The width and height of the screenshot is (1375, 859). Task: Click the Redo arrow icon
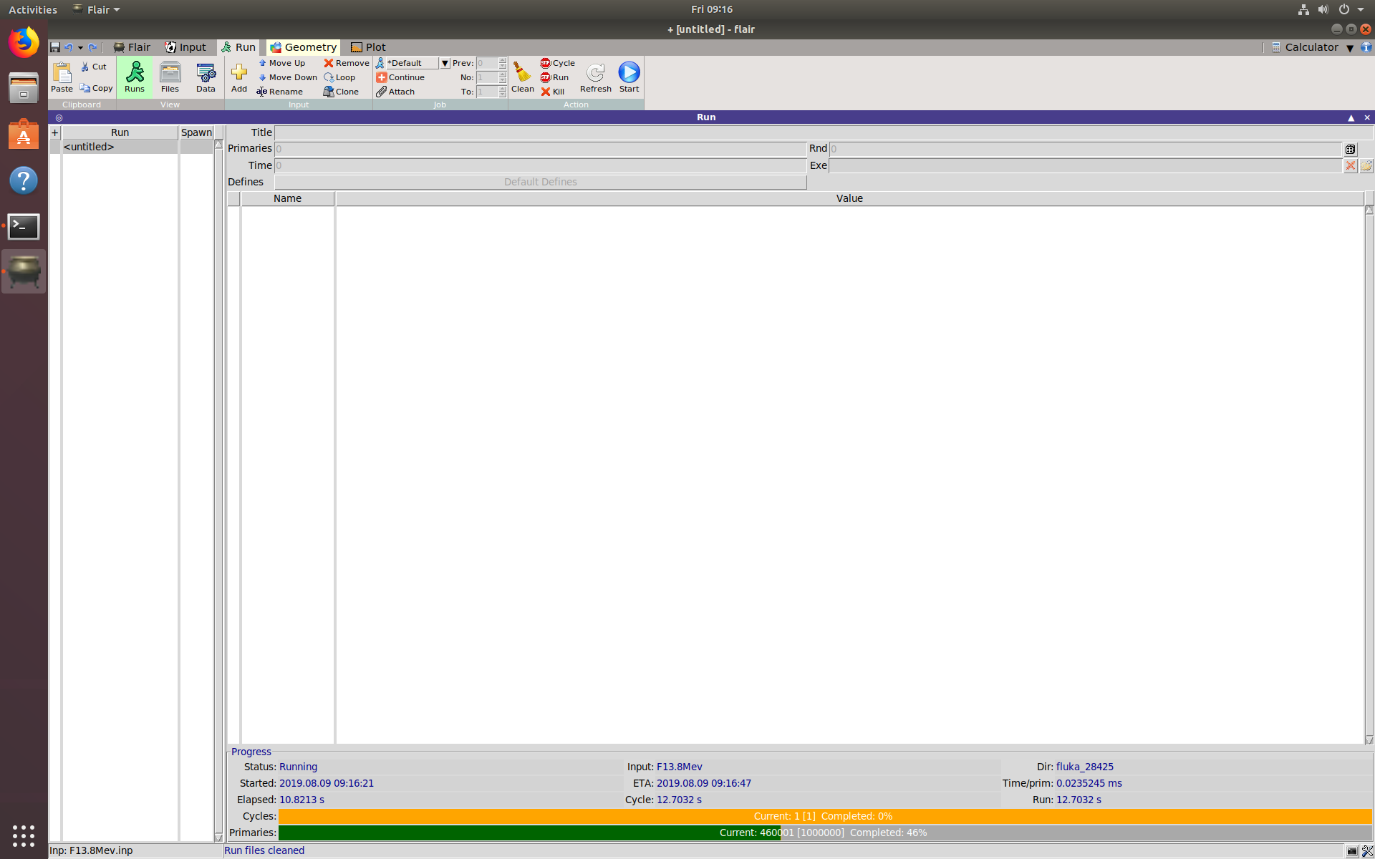tap(92, 47)
